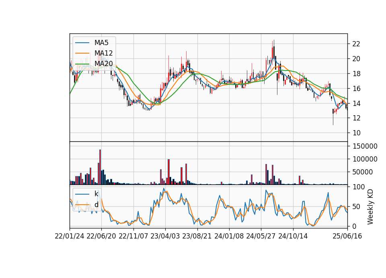Click the price axis value 22
The image size is (386, 278).
(356, 44)
